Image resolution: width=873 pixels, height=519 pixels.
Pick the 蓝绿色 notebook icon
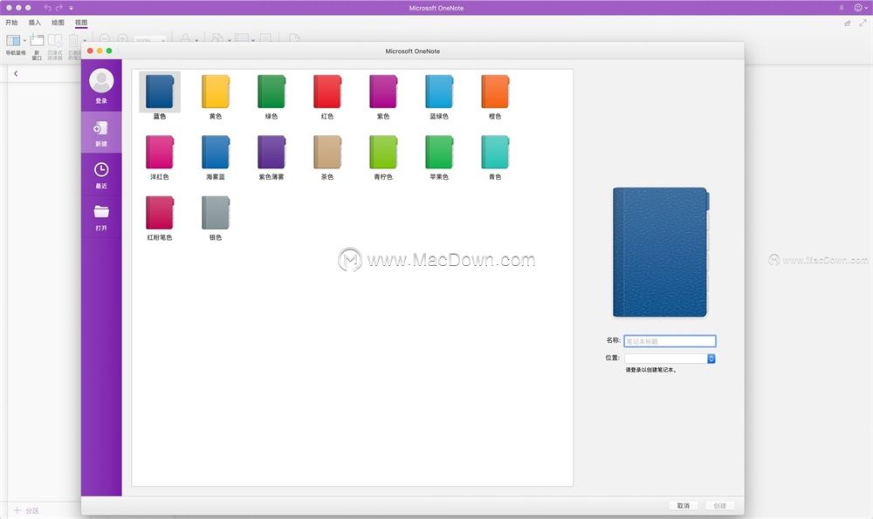click(439, 92)
